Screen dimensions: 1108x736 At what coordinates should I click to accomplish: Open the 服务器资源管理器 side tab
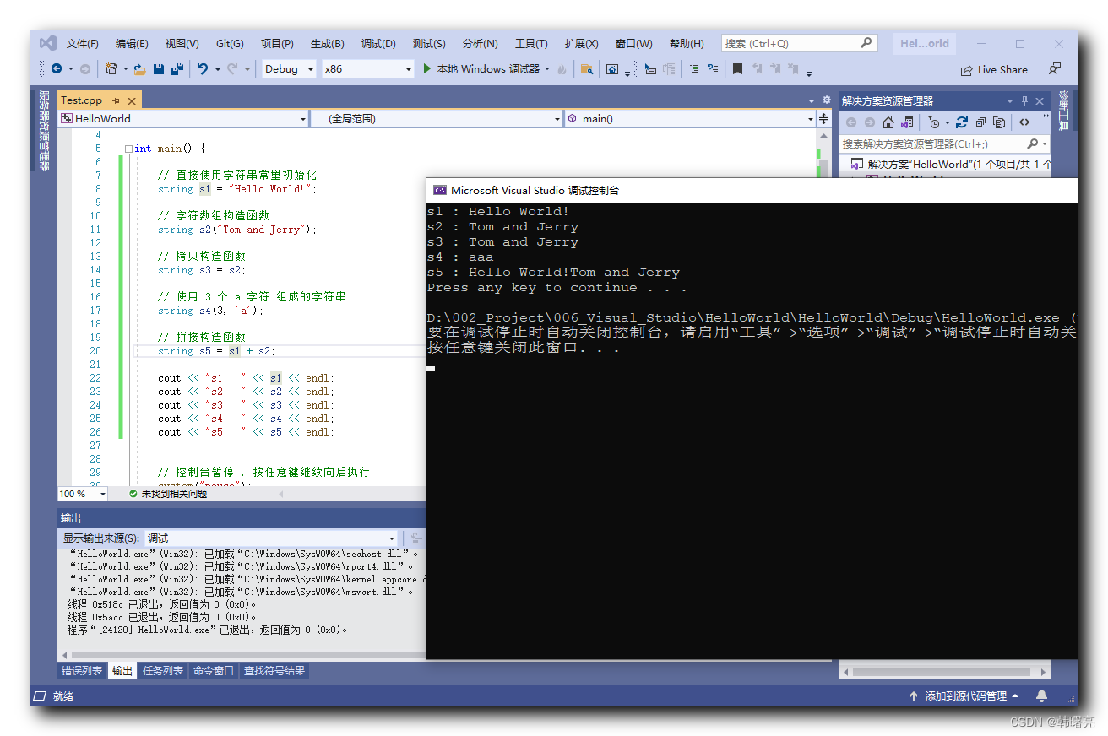tap(44, 131)
